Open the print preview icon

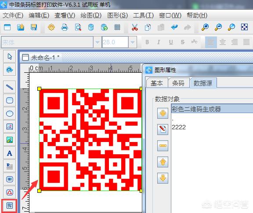(x=78, y=27)
